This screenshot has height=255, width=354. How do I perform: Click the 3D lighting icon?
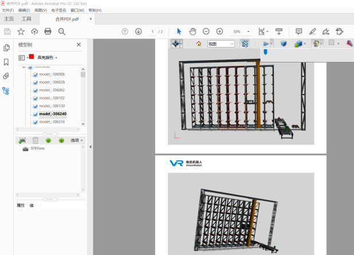click(316, 44)
